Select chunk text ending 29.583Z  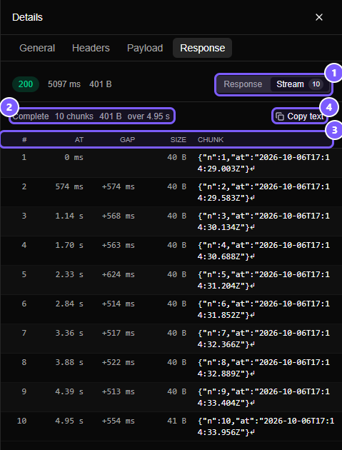pos(263,192)
